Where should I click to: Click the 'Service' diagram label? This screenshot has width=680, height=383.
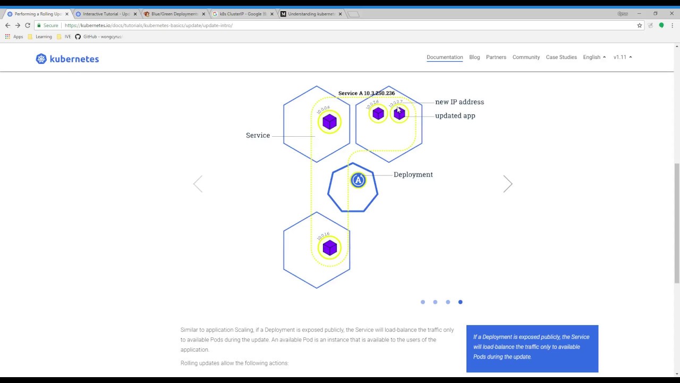coord(258,135)
